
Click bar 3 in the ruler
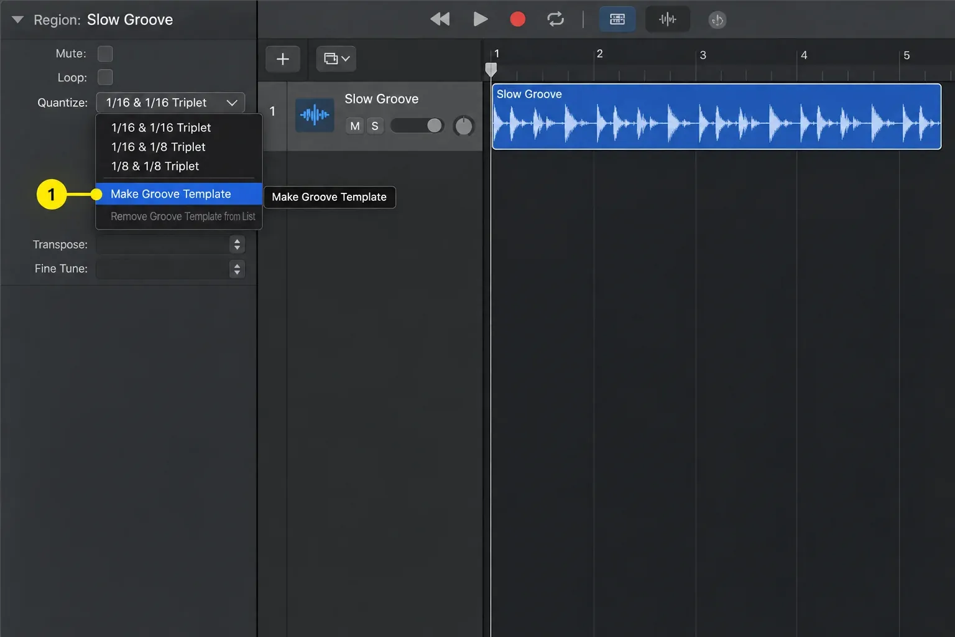coord(703,55)
